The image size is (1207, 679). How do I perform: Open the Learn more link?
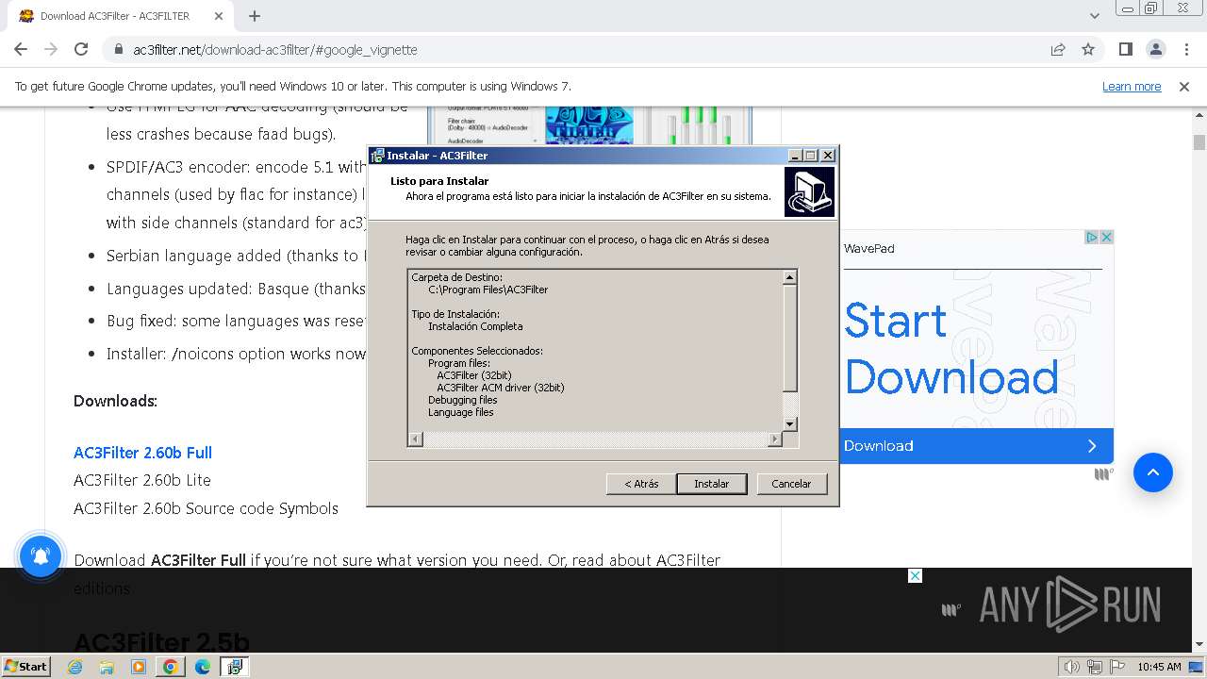[1132, 86]
